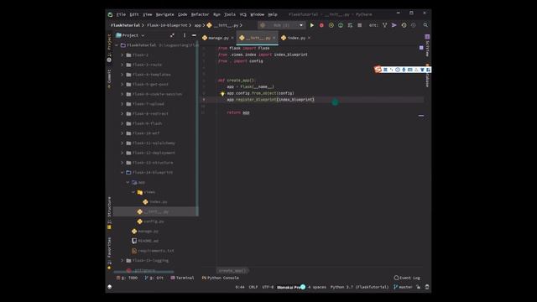
Task: Select README.md in the project tree
Action: coord(148,241)
